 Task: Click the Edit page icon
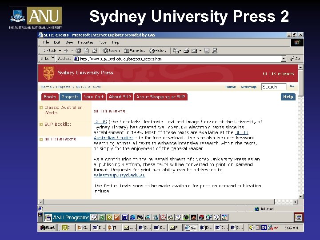pyautogui.click(x=194, y=51)
